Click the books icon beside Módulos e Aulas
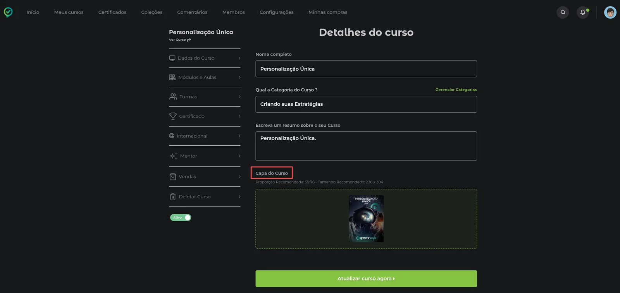The image size is (620, 293). [172, 78]
